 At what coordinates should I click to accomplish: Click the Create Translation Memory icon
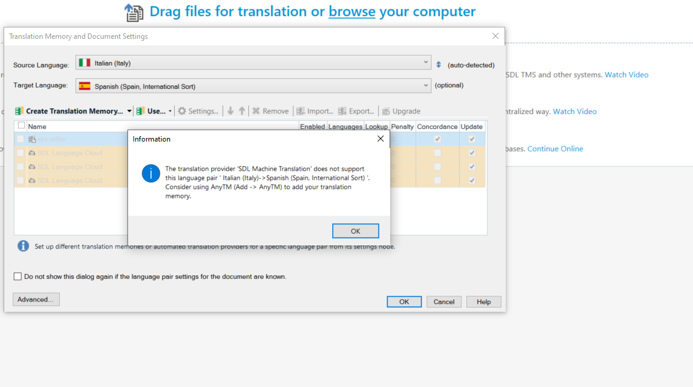pos(19,111)
